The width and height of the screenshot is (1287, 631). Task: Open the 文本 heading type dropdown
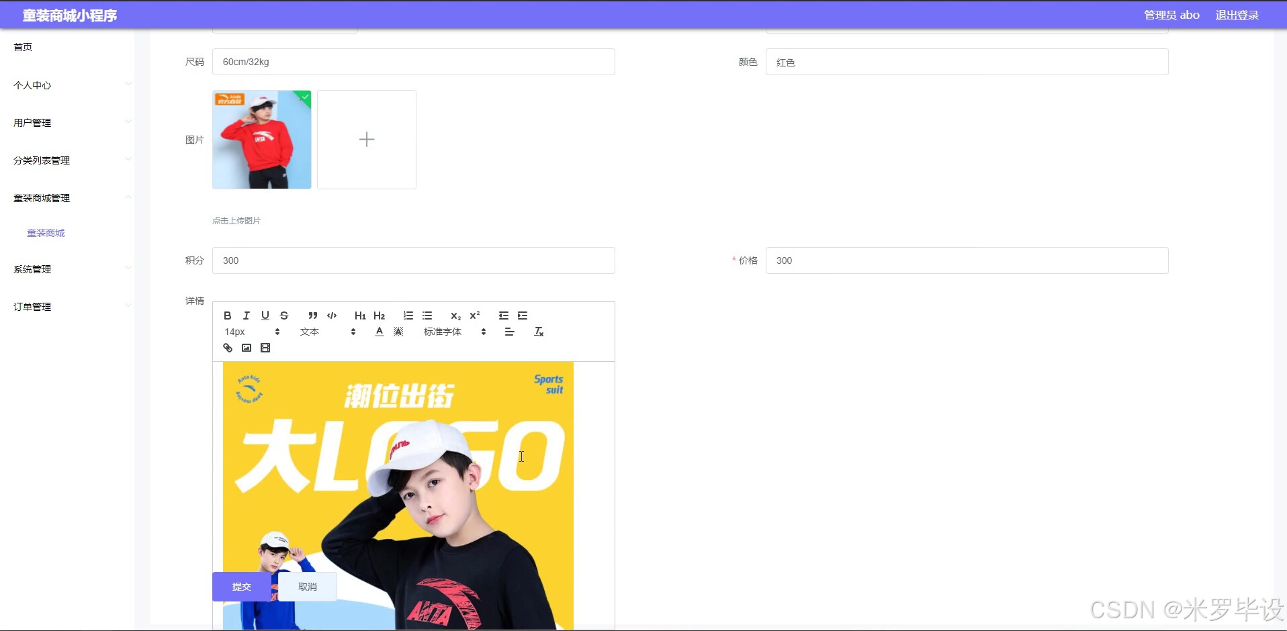pyautogui.click(x=328, y=332)
